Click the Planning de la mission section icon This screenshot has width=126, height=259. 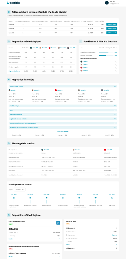9,143
